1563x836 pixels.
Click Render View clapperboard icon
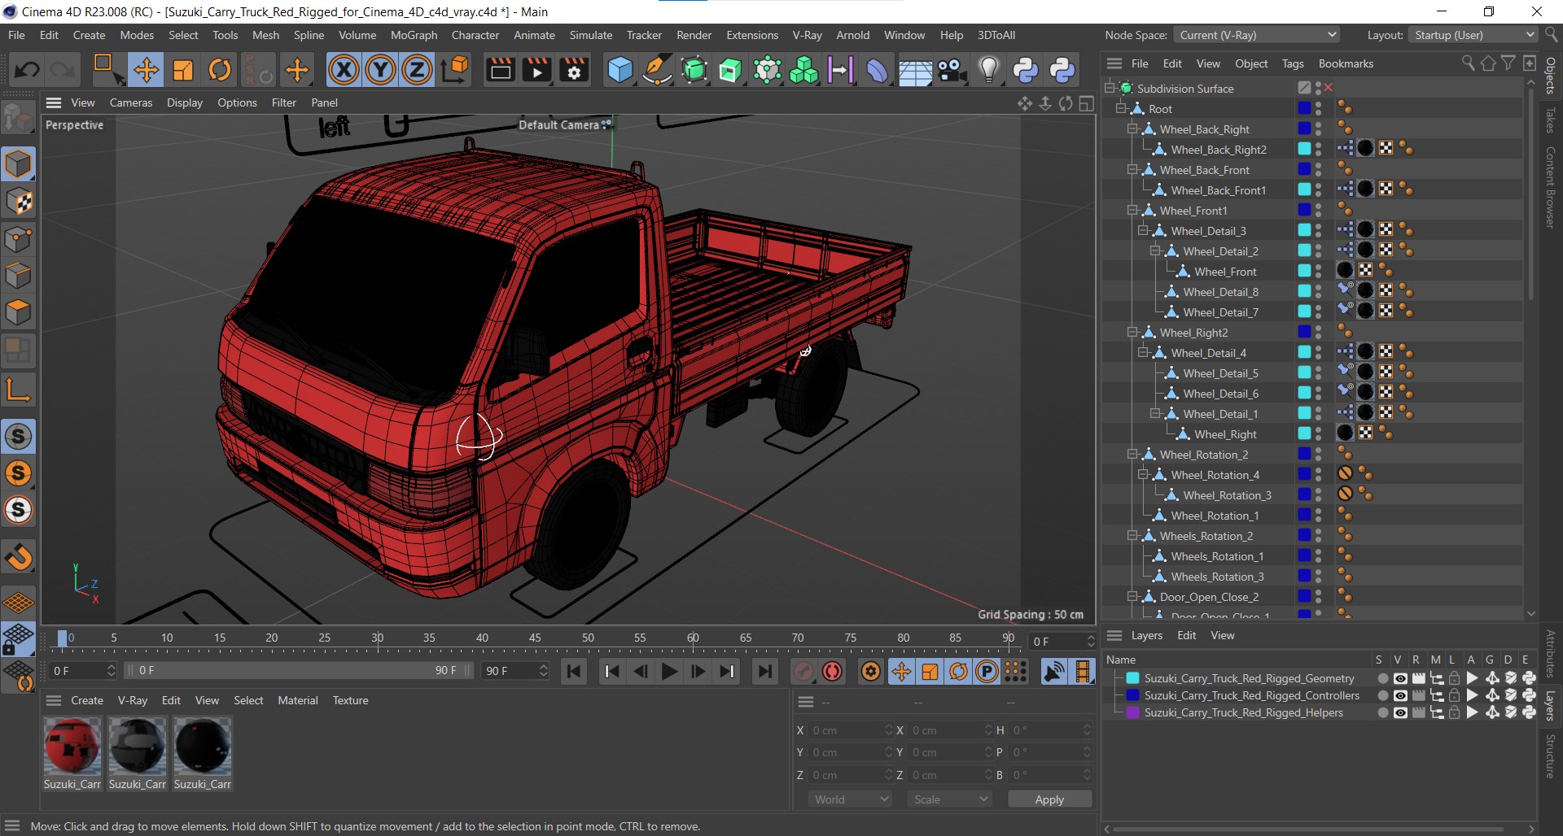pyautogui.click(x=500, y=70)
